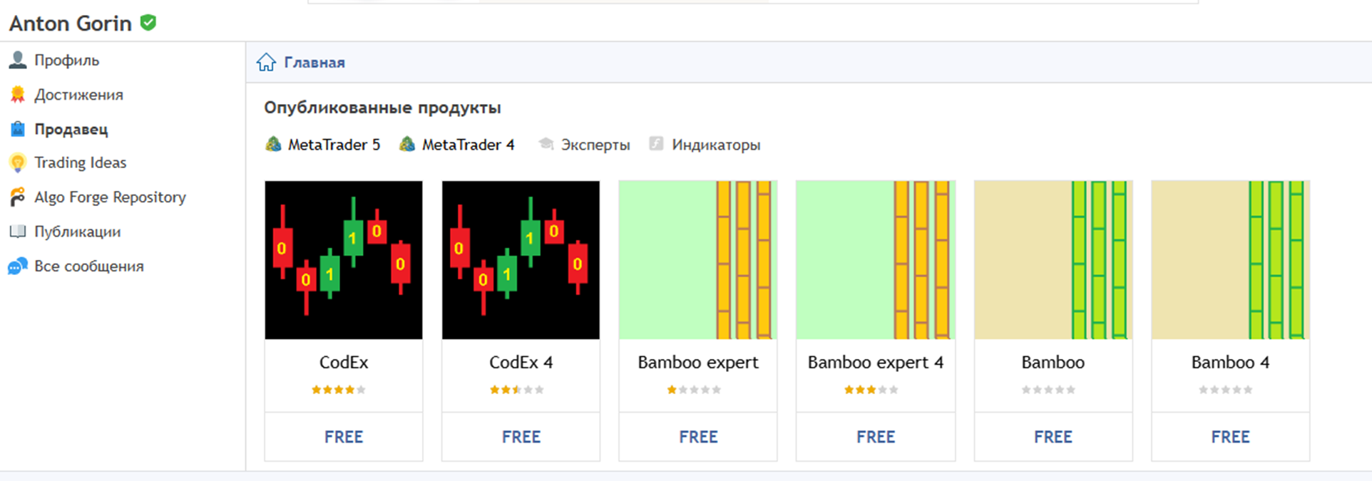Image resolution: width=1372 pixels, height=481 pixels.
Task: Click FREE button under CodEx 4
Action: pos(521,437)
